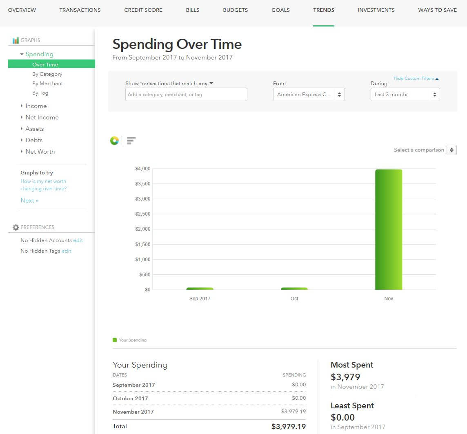Switch to horizontal bar chart view icon
This screenshot has width=467, height=434.
[131, 141]
